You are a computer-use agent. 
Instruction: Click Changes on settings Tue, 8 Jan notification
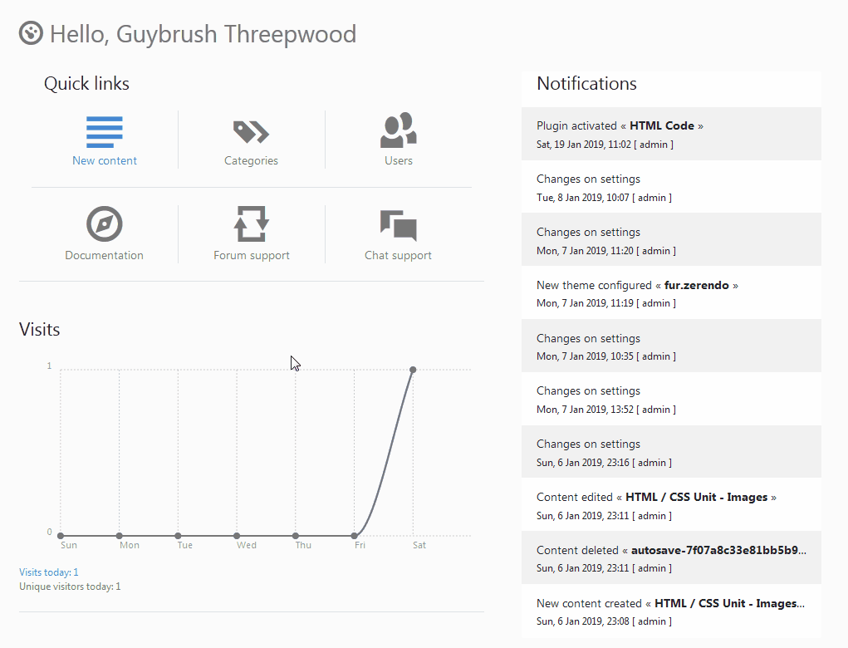(671, 187)
